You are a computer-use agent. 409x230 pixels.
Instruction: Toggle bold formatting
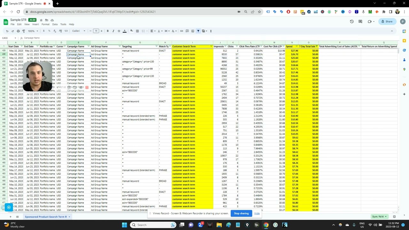(108, 31)
